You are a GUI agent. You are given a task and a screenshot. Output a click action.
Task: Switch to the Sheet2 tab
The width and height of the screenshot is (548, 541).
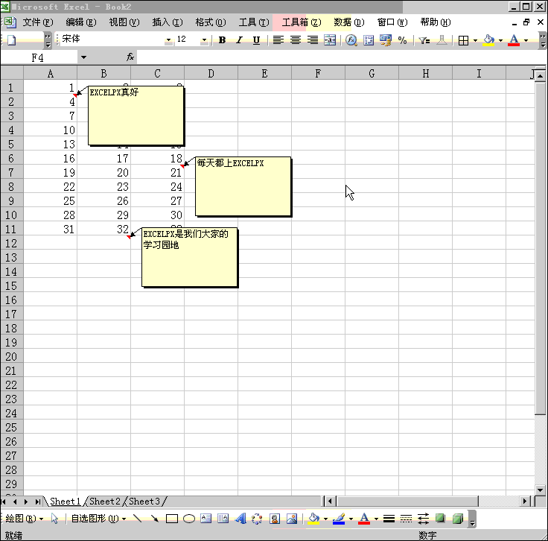click(104, 502)
